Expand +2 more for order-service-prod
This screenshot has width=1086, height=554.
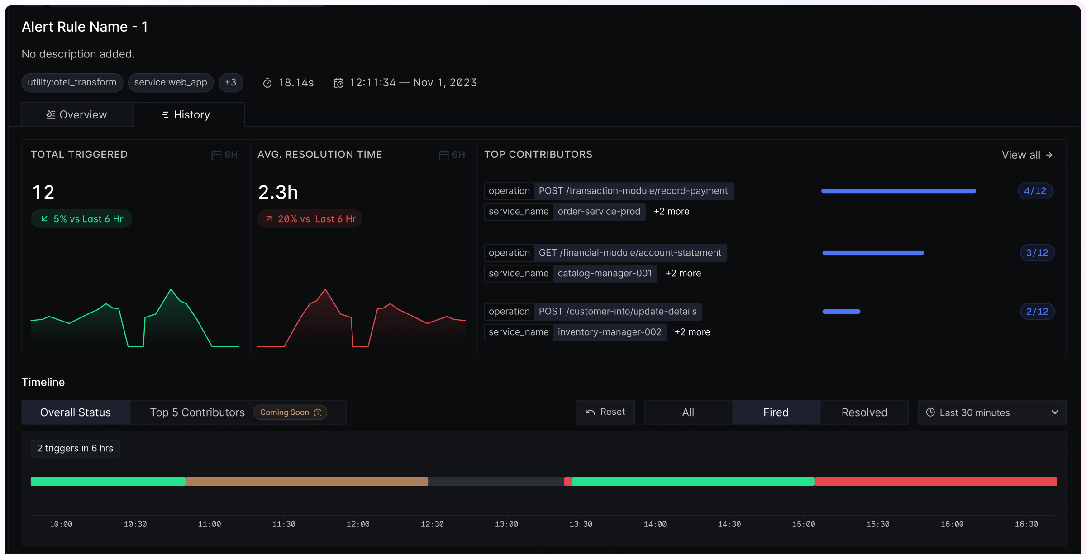(x=671, y=211)
